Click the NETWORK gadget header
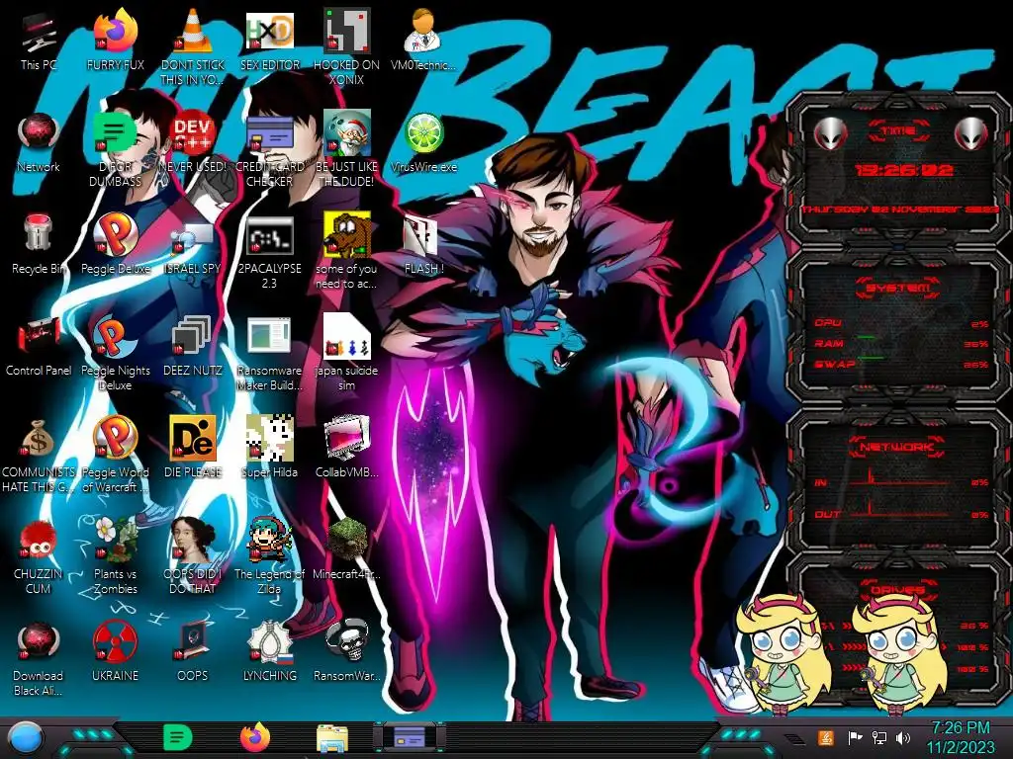 pos(898,446)
